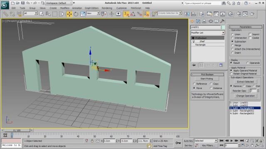266x149 pixels.
Task: Click the Change Operation button
Action: 245,96
